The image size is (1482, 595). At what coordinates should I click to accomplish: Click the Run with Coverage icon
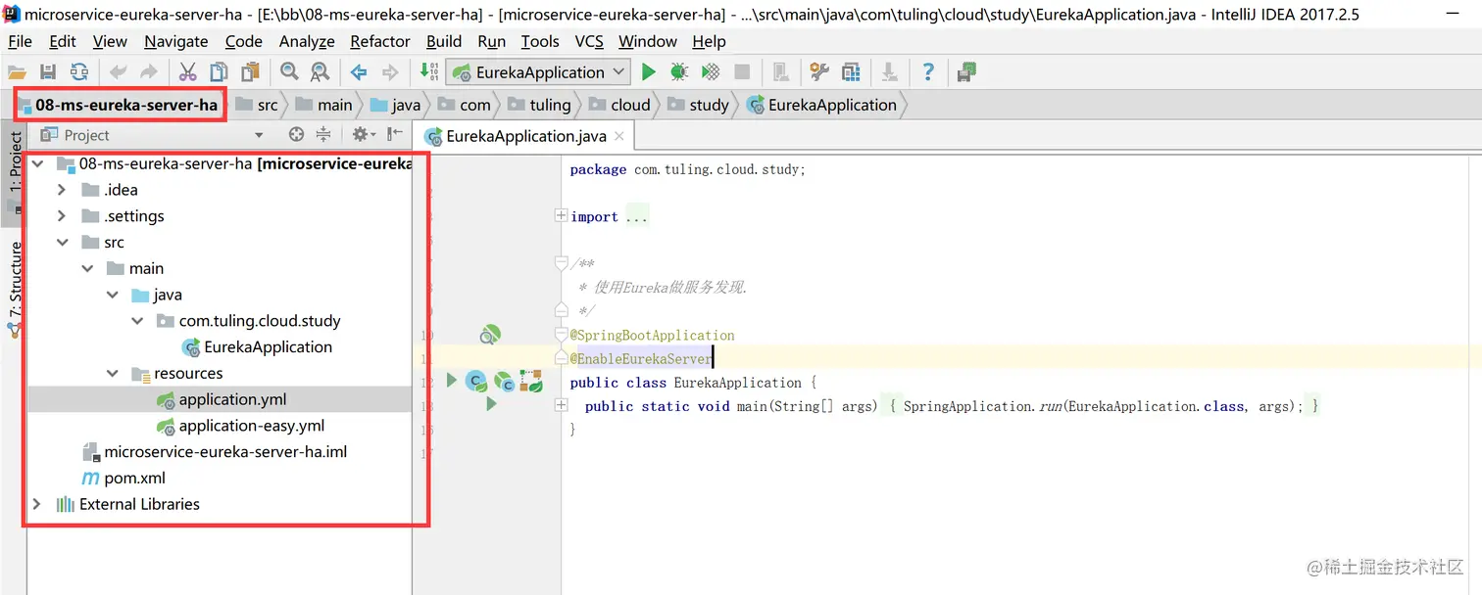tap(711, 71)
